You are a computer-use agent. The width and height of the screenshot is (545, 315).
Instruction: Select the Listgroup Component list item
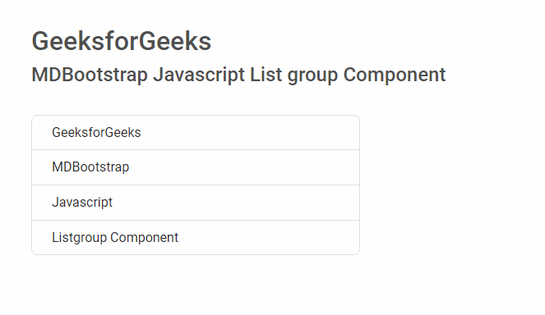tap(196, 238)
